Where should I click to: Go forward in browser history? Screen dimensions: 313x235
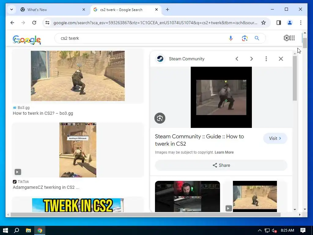23,23
